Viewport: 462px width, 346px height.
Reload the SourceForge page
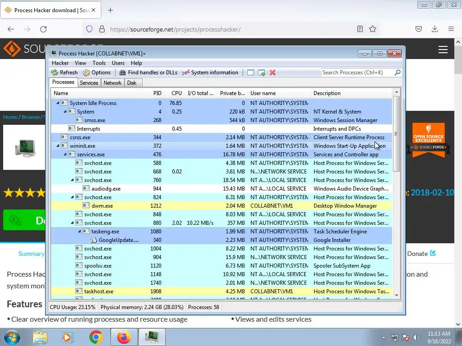click(43, 29)
